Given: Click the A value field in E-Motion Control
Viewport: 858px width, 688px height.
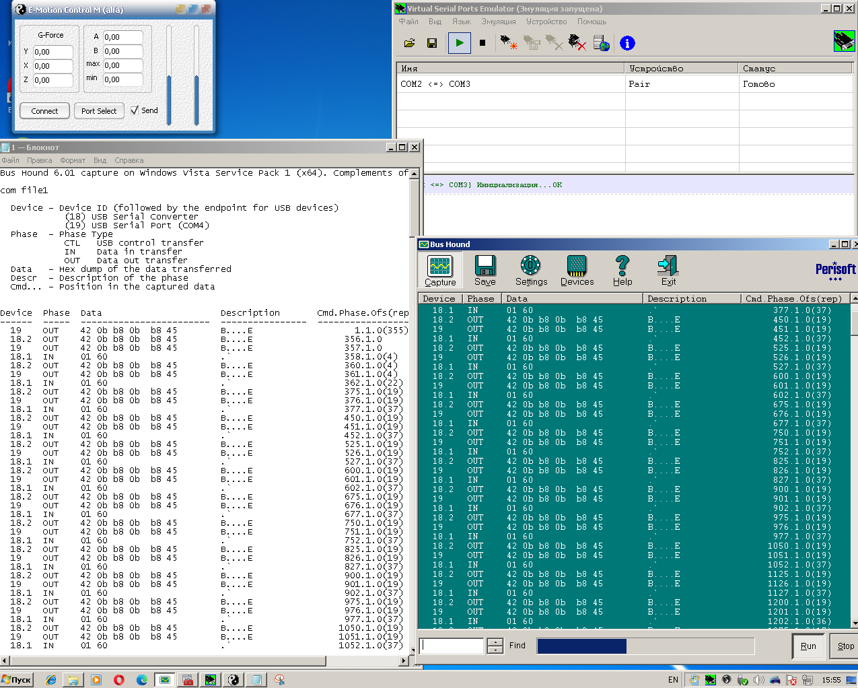Looking at the screenshot, I should coord(122,37).
